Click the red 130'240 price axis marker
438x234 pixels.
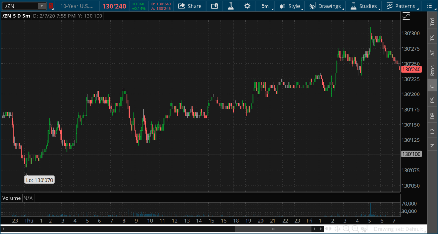pos(411,69)
